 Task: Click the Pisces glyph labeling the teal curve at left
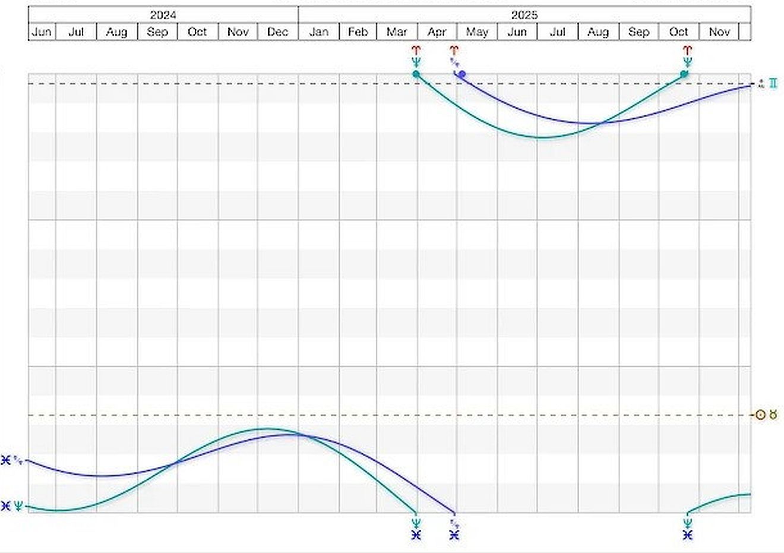click(x=6, y=506)
